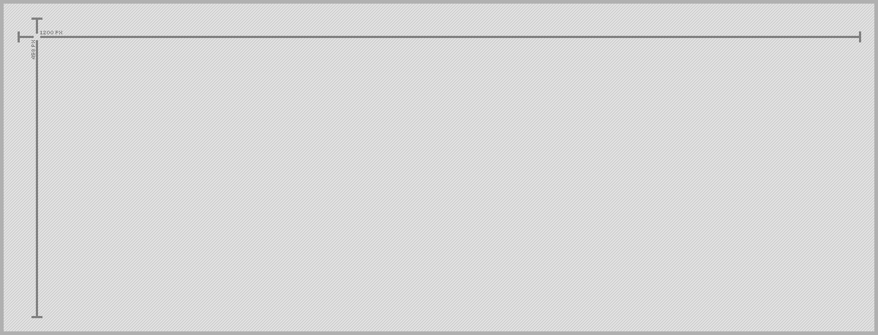878x335 pixels.
Task: Click the intersection gap of the two measurement lines
Action: point(37,37)
